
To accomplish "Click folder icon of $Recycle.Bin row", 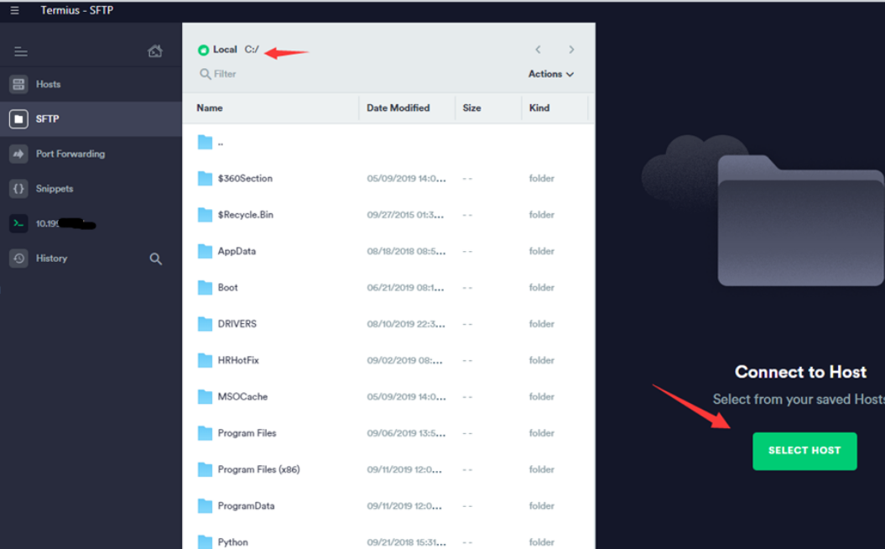I will point(205,215).
